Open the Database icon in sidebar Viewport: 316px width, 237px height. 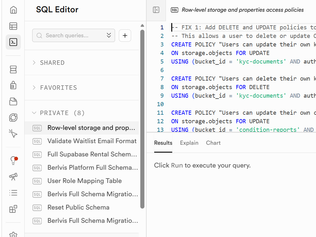pyautogui.click(x=13, y=69)
